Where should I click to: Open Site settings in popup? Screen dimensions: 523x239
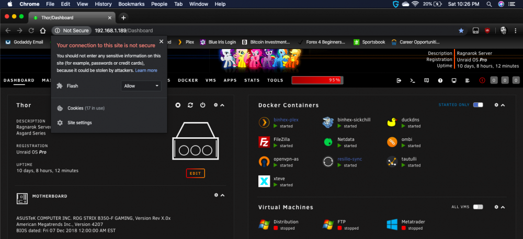[x=75, y=123]
